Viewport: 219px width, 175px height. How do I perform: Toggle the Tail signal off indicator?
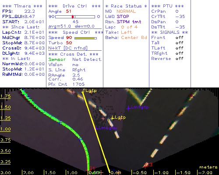tap(179, 43)
